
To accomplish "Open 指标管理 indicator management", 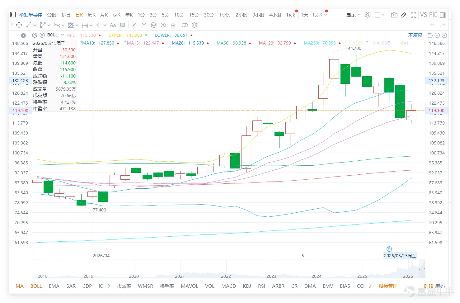I will pyautogui.click(x=388, y=286).
